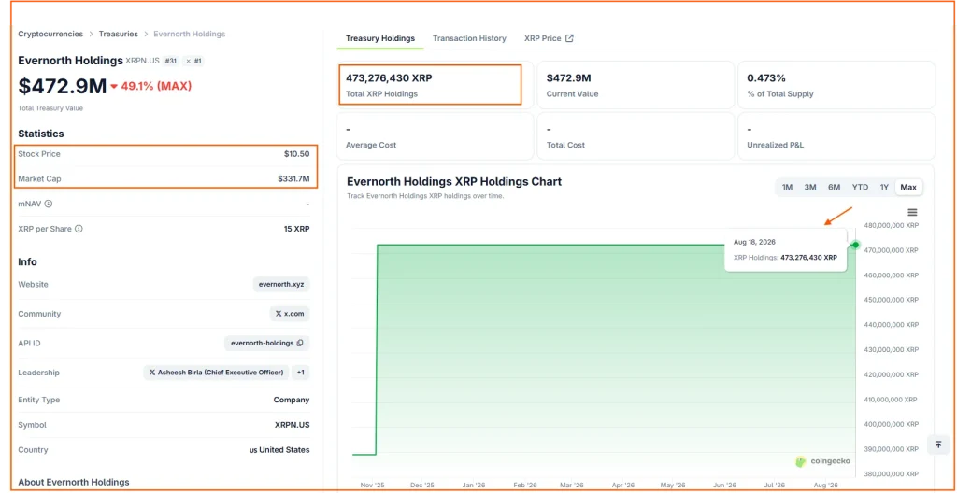Select the 6M chart range
Viewport: 957px width, 493px height.
click(x=834, y=188)
